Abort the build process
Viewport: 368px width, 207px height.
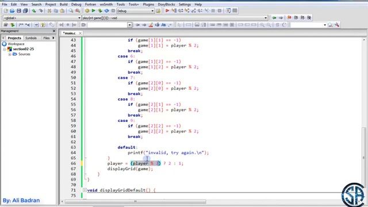113,11
